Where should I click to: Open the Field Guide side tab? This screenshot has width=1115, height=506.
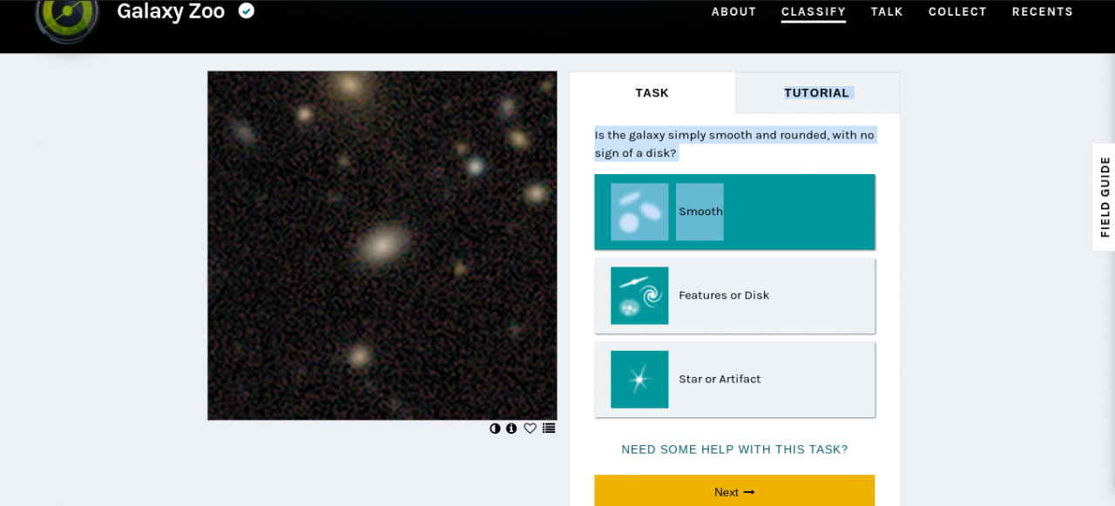point(1104,197)
